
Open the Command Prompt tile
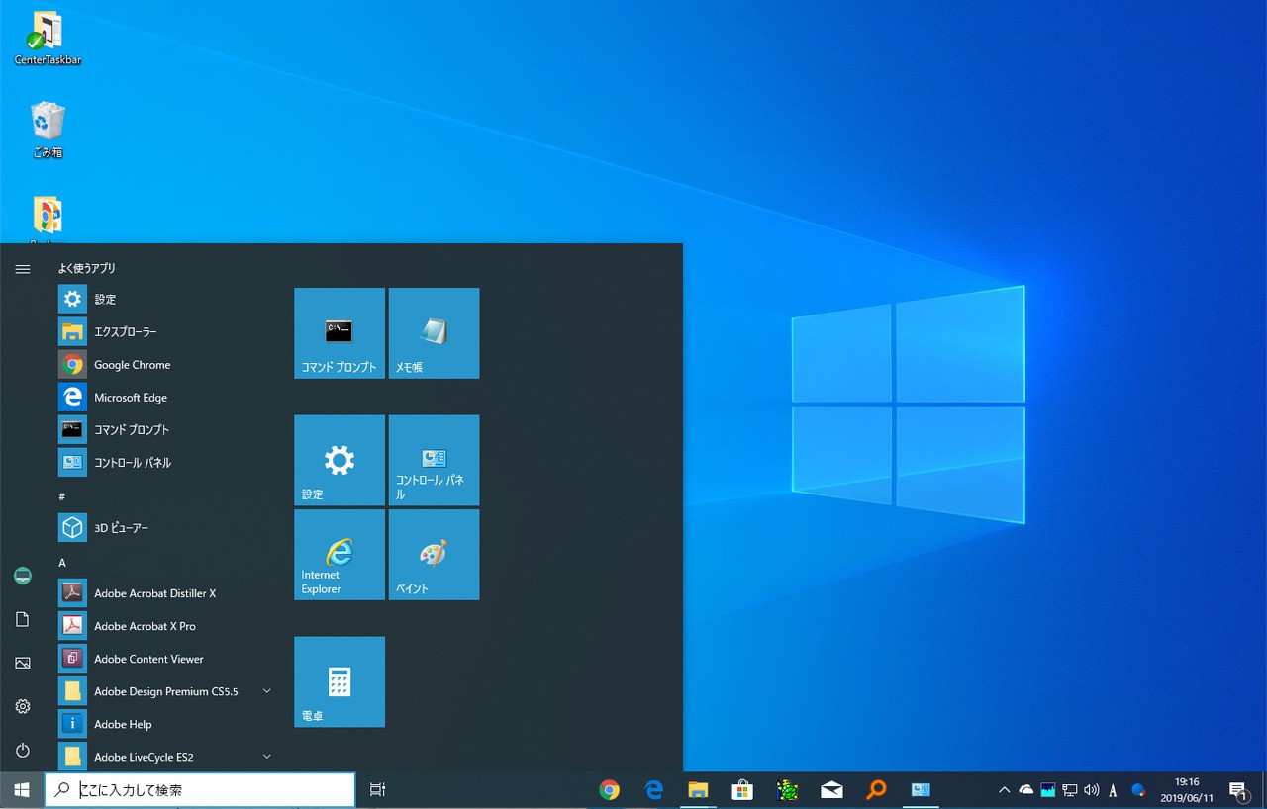click(339, 333)
